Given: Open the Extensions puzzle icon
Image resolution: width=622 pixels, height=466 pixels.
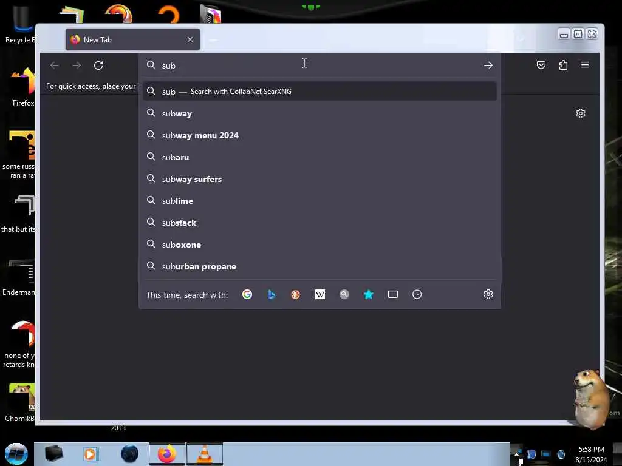Looking at the screenshot, I should [x=563, y=65].
